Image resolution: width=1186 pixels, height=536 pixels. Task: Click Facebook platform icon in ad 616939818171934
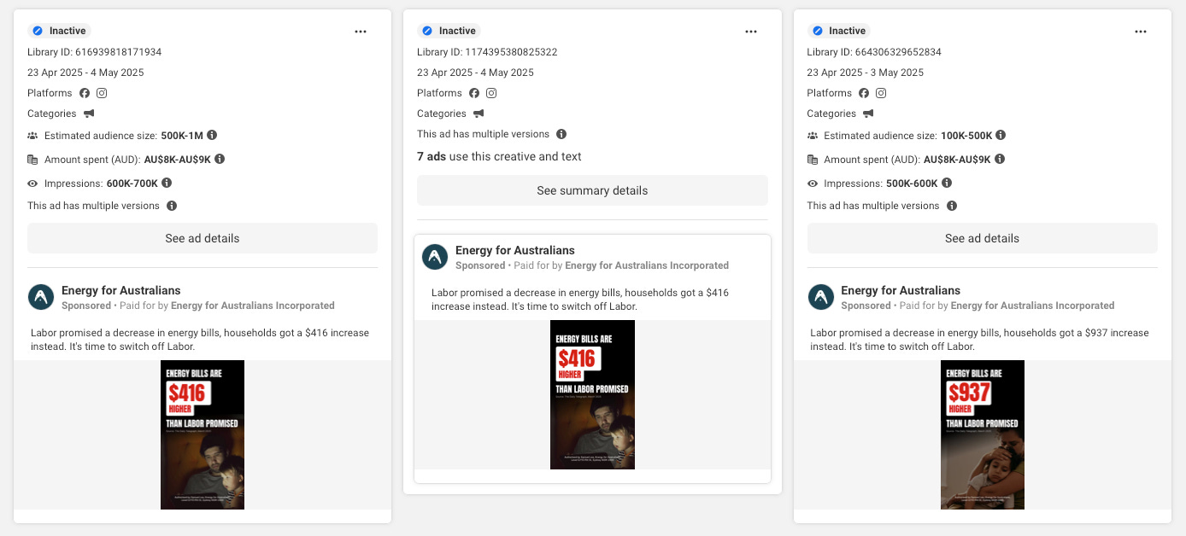pyautogui.click(x=85, y=93)
